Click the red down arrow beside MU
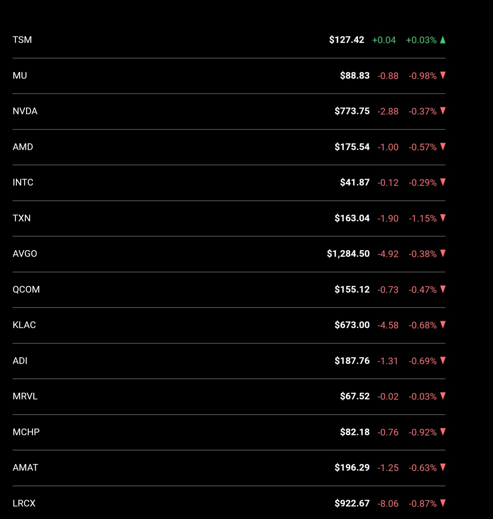493x519 pixels. click(x=443, y=75)
